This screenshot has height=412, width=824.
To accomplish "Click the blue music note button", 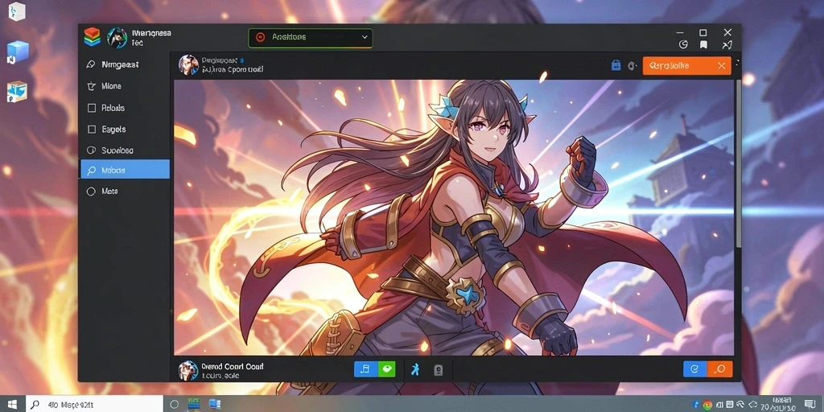I will coord(365,369).
